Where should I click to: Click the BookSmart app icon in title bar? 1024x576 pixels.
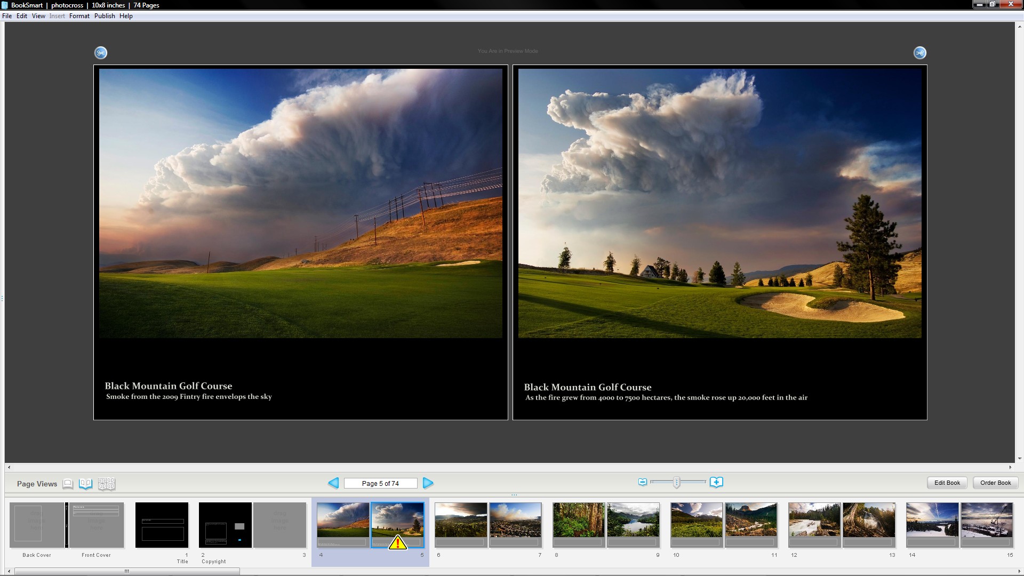(4, 5)
